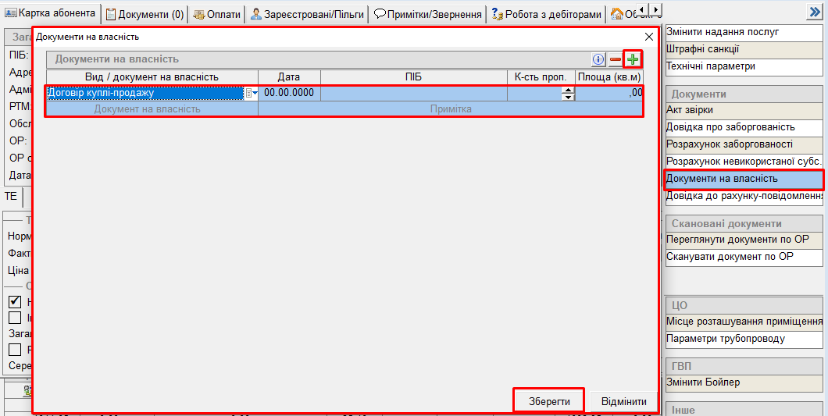
Task: Click the Дата field showing 00.00.0000
Action: [x=289, y=93]
